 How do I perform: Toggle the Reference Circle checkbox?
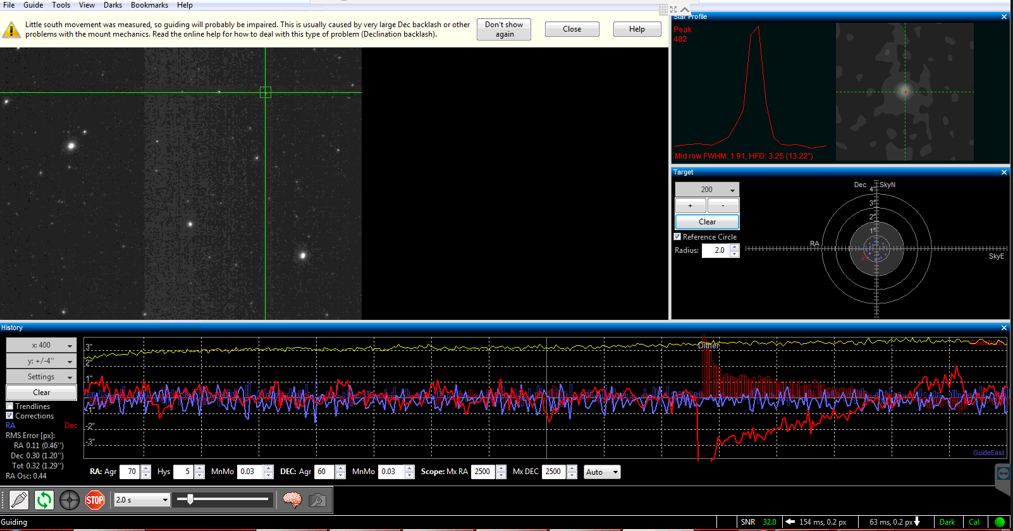(677, 237)
